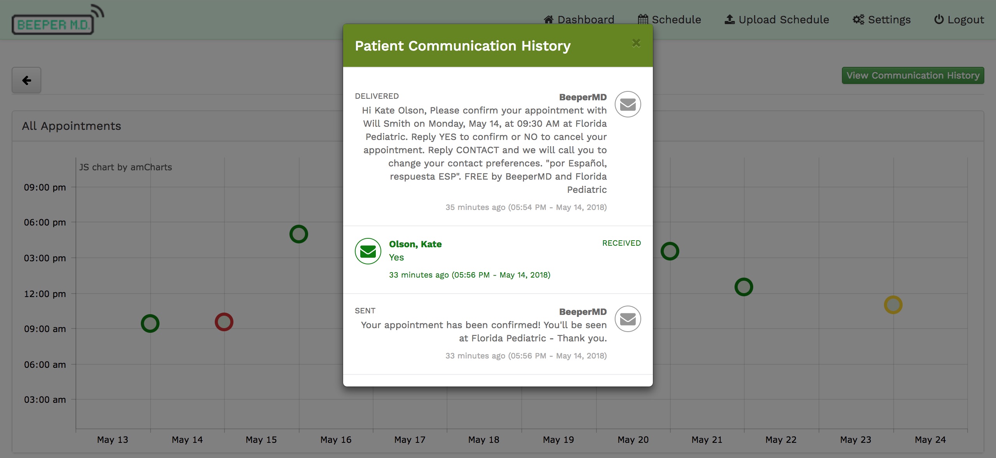Click the green envelope icon for Kate Olson
Viewport: 996px width, 458px height.
tap(368, 251)
